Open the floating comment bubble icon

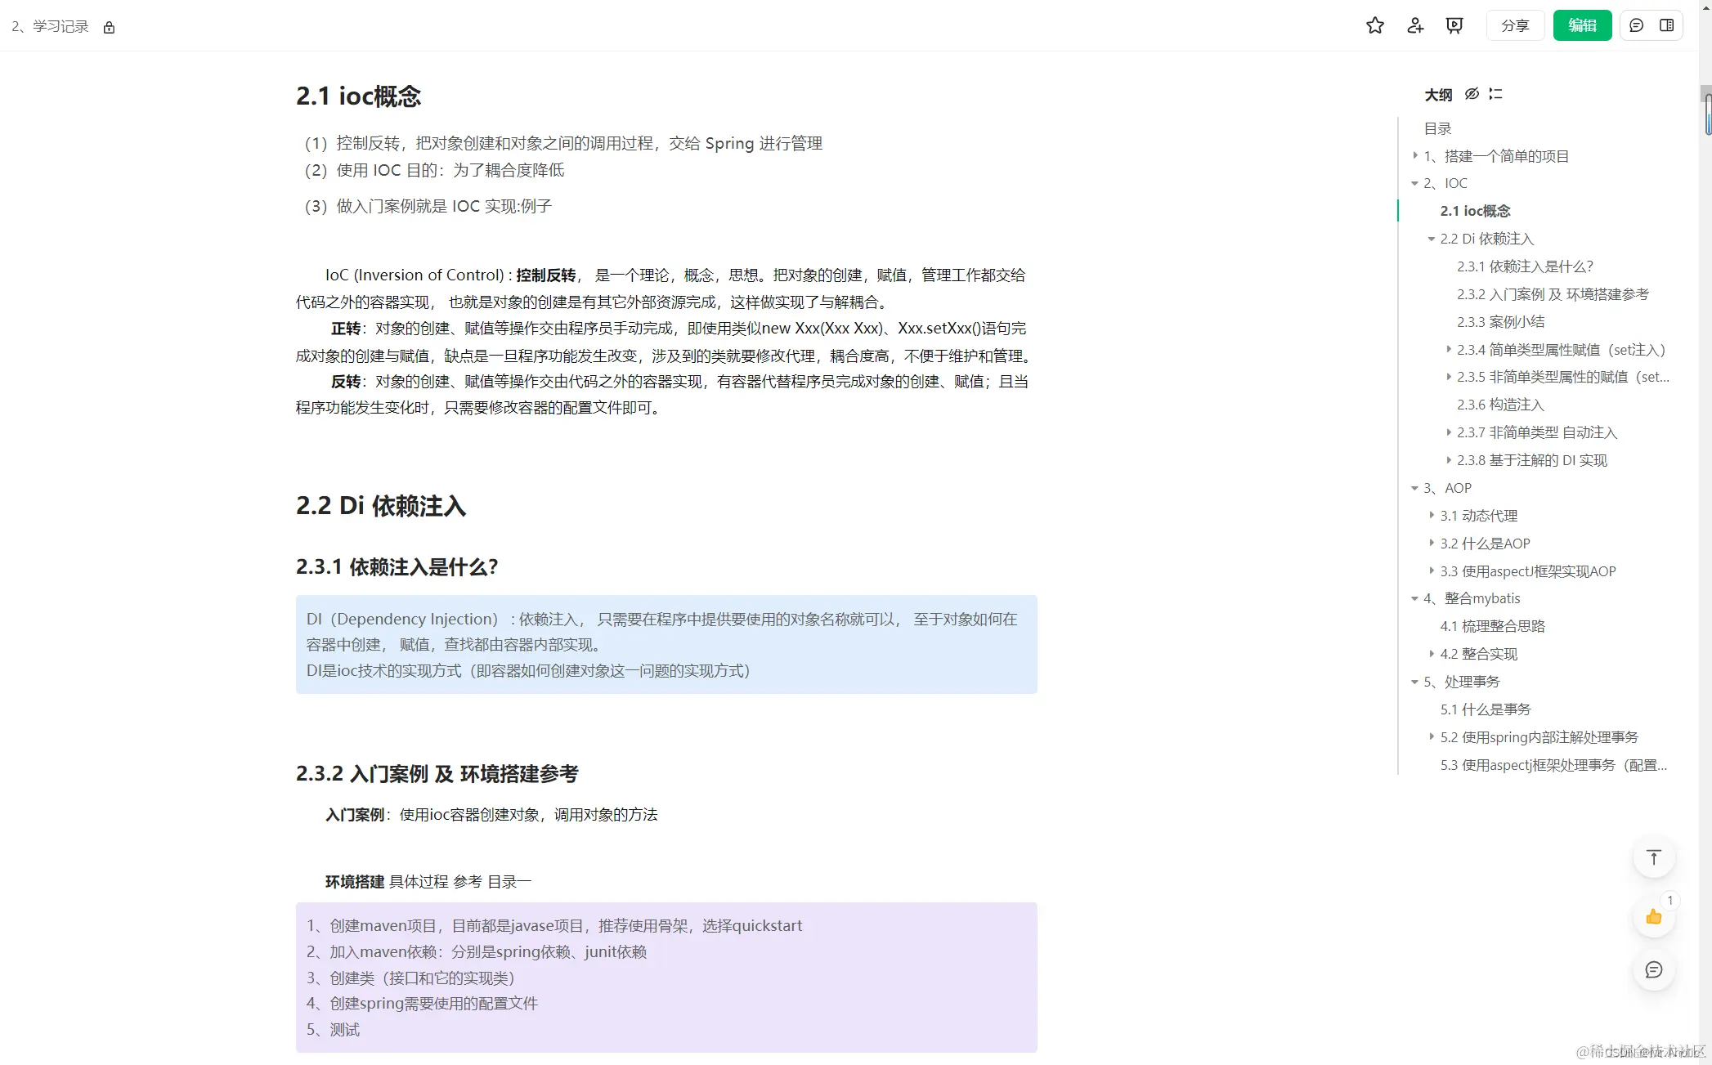click(1653, 970)
